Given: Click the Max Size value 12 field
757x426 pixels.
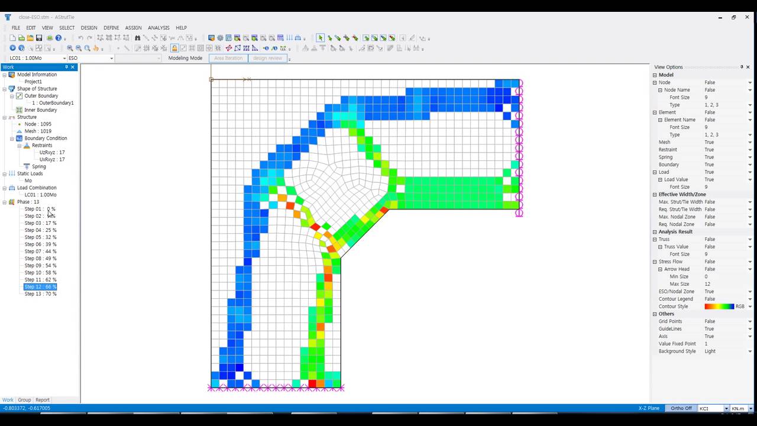Looking at the screenshot, I should [x=728, y=284].
